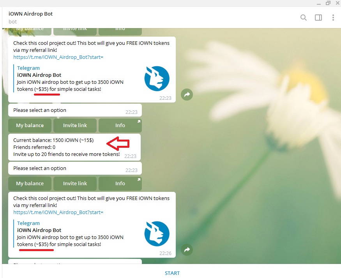341x278 pixels.
Task: Forward the 22:23 referral message with share arrow
Action: [x=187, y=95]
